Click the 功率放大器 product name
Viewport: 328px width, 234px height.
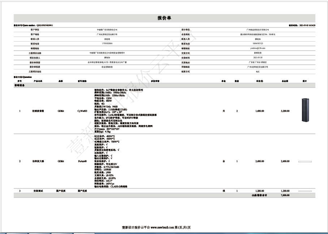[38, 161]
